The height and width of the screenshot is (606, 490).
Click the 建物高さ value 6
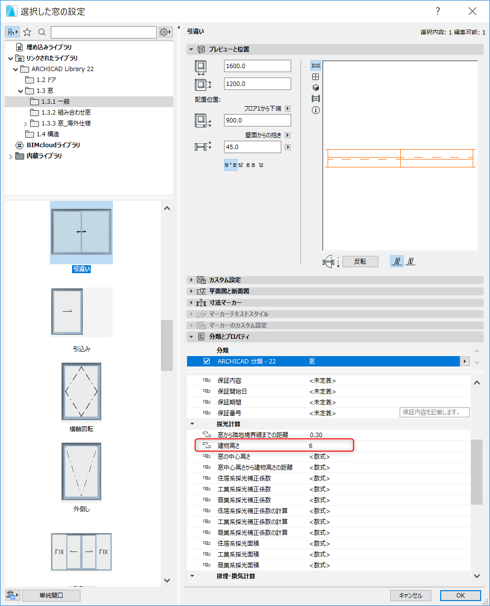311,446
